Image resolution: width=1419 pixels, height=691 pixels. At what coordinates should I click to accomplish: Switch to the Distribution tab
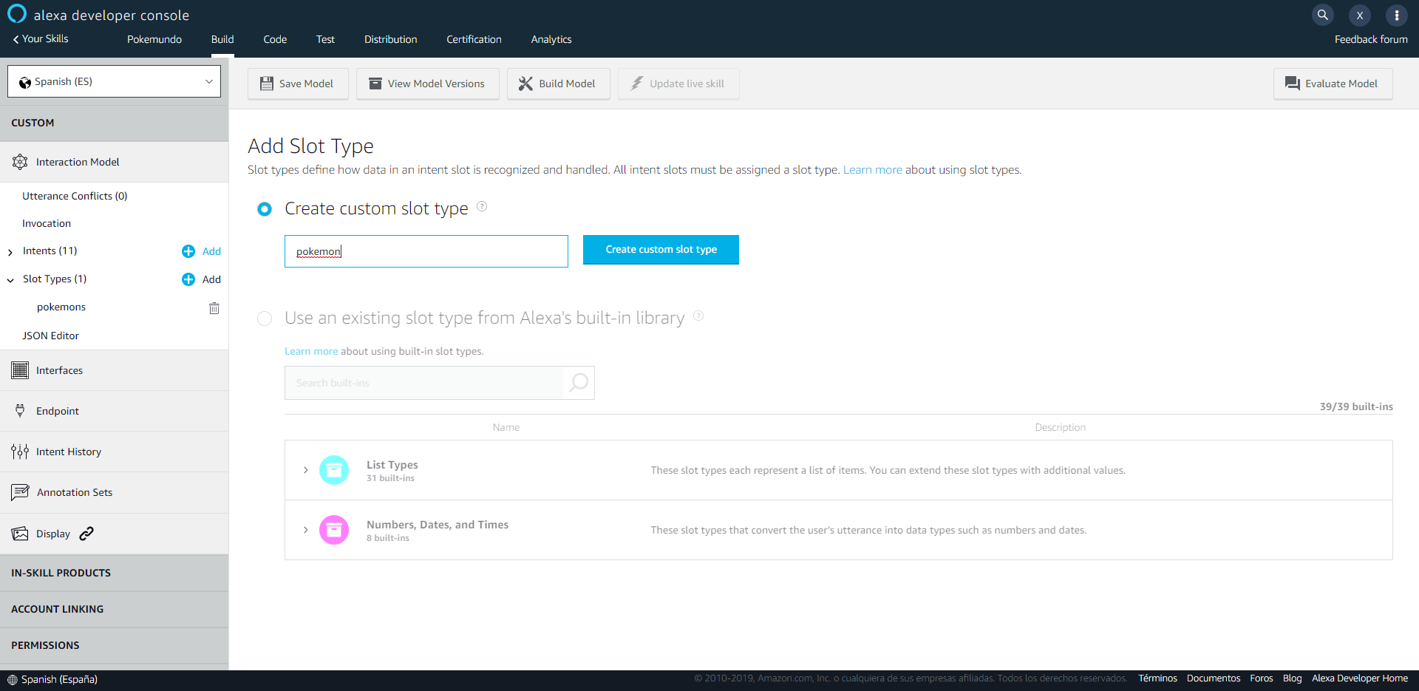391,39
